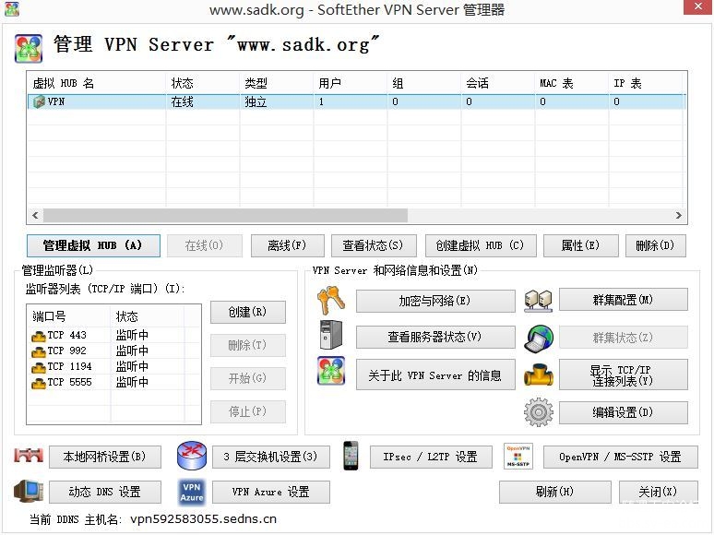Viewport: 714px width, 535px height.
Task: Sort by 虚拟 HUB 名 column header
Action: pos(97,83)
